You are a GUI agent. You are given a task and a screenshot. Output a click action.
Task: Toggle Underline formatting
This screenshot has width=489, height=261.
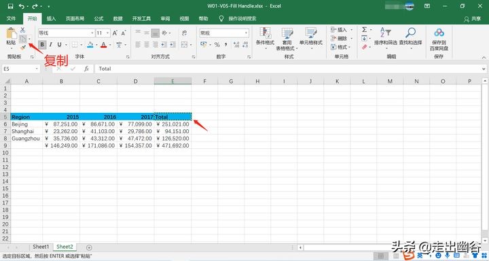coord(59,45)
